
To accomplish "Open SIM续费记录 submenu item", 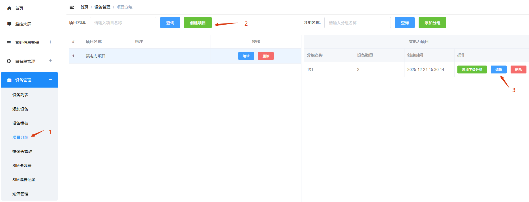I will tap(24, 180).
